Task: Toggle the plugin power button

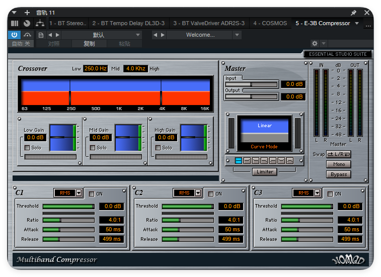Action: tap(14, 35)
